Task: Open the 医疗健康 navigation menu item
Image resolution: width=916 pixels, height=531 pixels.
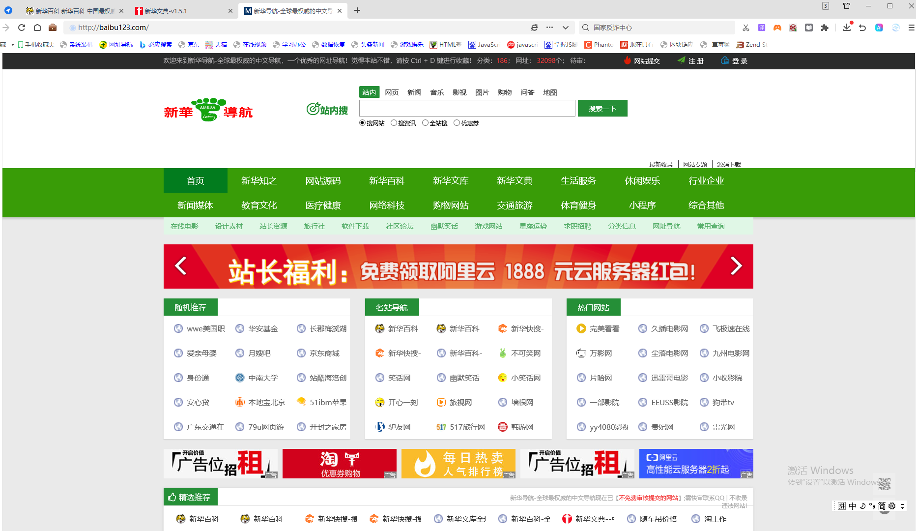Action: pyautogui.click(x=323, y=205)
